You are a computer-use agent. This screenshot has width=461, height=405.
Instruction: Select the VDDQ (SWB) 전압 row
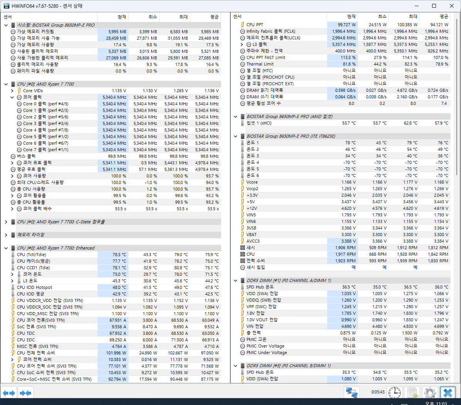tap(345, 300)
